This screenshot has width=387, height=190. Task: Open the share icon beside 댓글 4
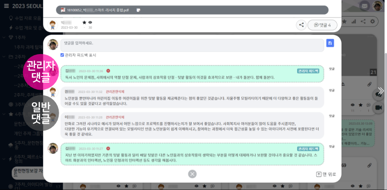301,25
